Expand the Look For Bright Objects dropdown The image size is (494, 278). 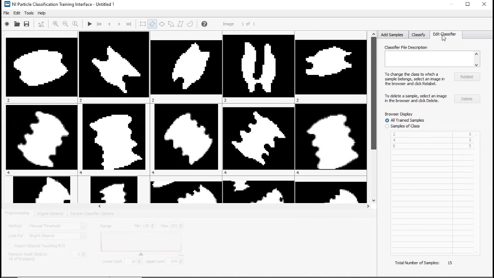pos(83,236)
